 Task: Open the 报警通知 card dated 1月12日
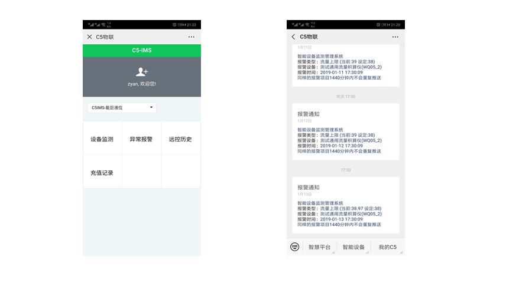pyautogui.click(x=346, y=131)
